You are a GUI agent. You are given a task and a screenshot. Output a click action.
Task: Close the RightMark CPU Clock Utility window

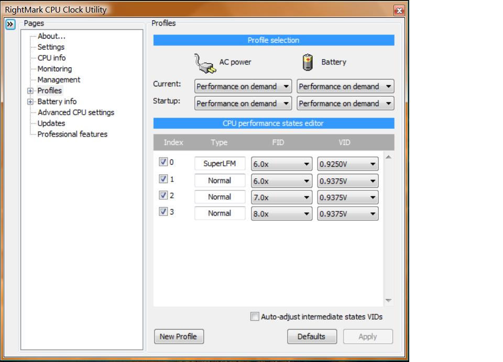pyautogui.click(x=399, y=10)
